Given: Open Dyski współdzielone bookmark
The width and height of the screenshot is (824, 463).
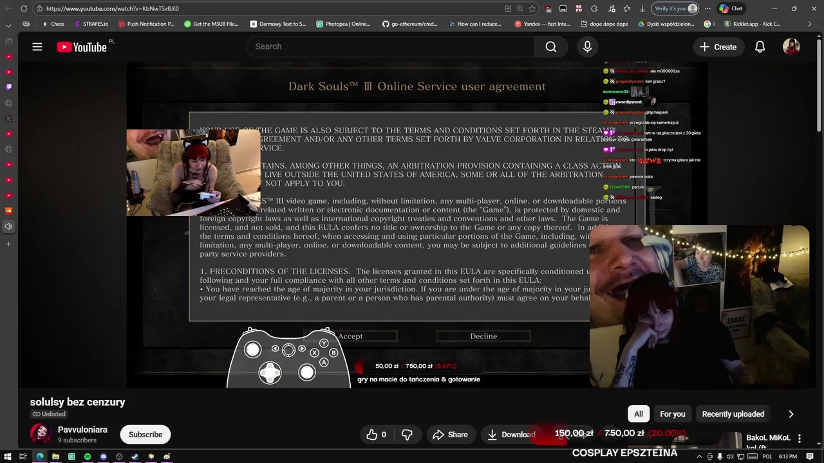Looking at the screenshot, I should [666, 24].
